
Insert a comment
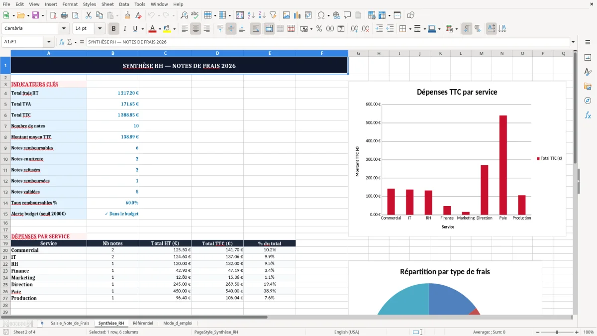[x=347, y=15]
